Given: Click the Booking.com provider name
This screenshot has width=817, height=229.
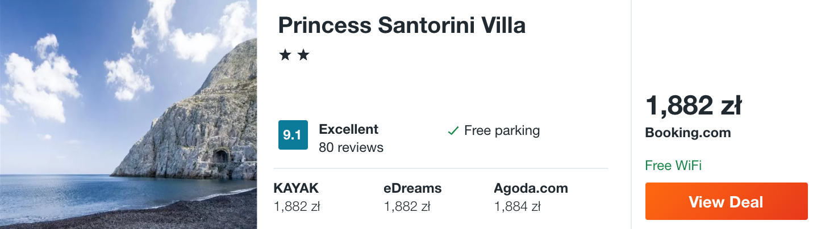Looking at the screenshot, I should click(688, 133).
